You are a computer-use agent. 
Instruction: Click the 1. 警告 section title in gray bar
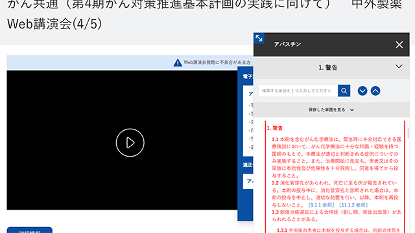pos(328,67)
